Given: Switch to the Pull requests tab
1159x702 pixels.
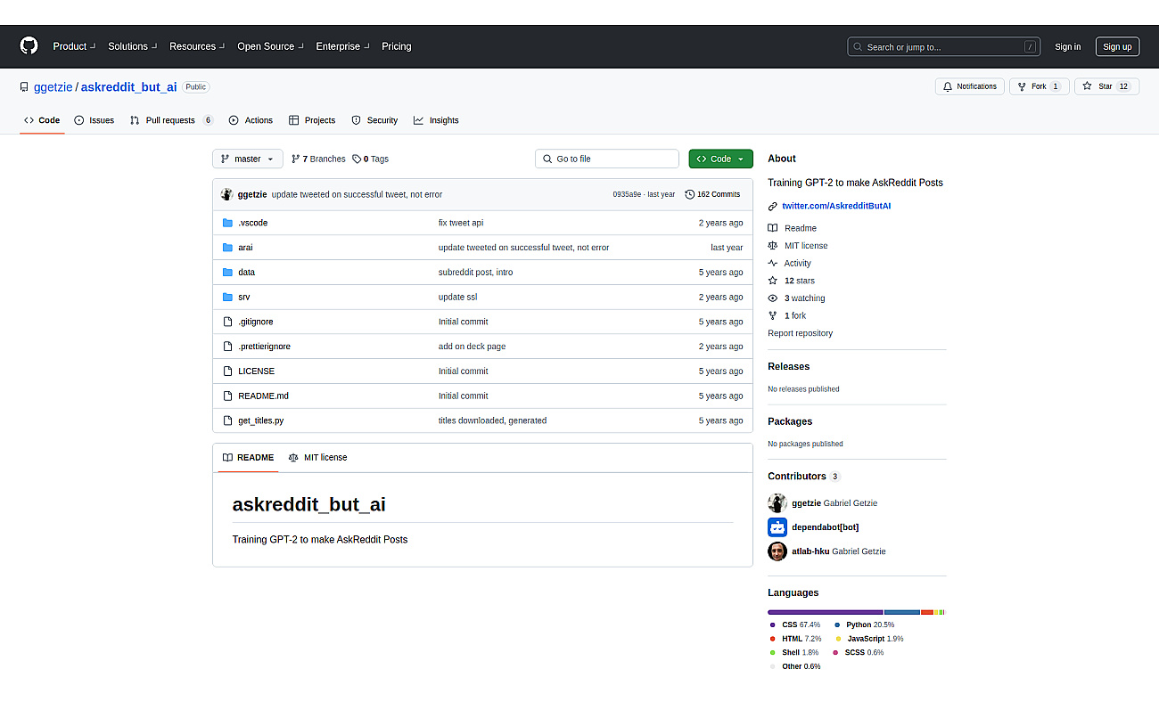Looking at the screenshot, I should (171, 120).
